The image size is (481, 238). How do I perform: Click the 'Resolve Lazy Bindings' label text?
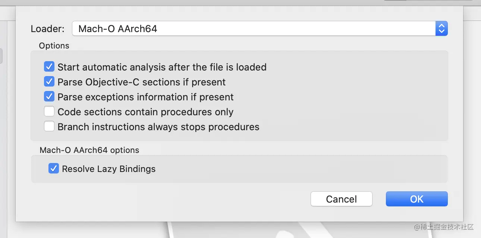click(x=109, y=169)
